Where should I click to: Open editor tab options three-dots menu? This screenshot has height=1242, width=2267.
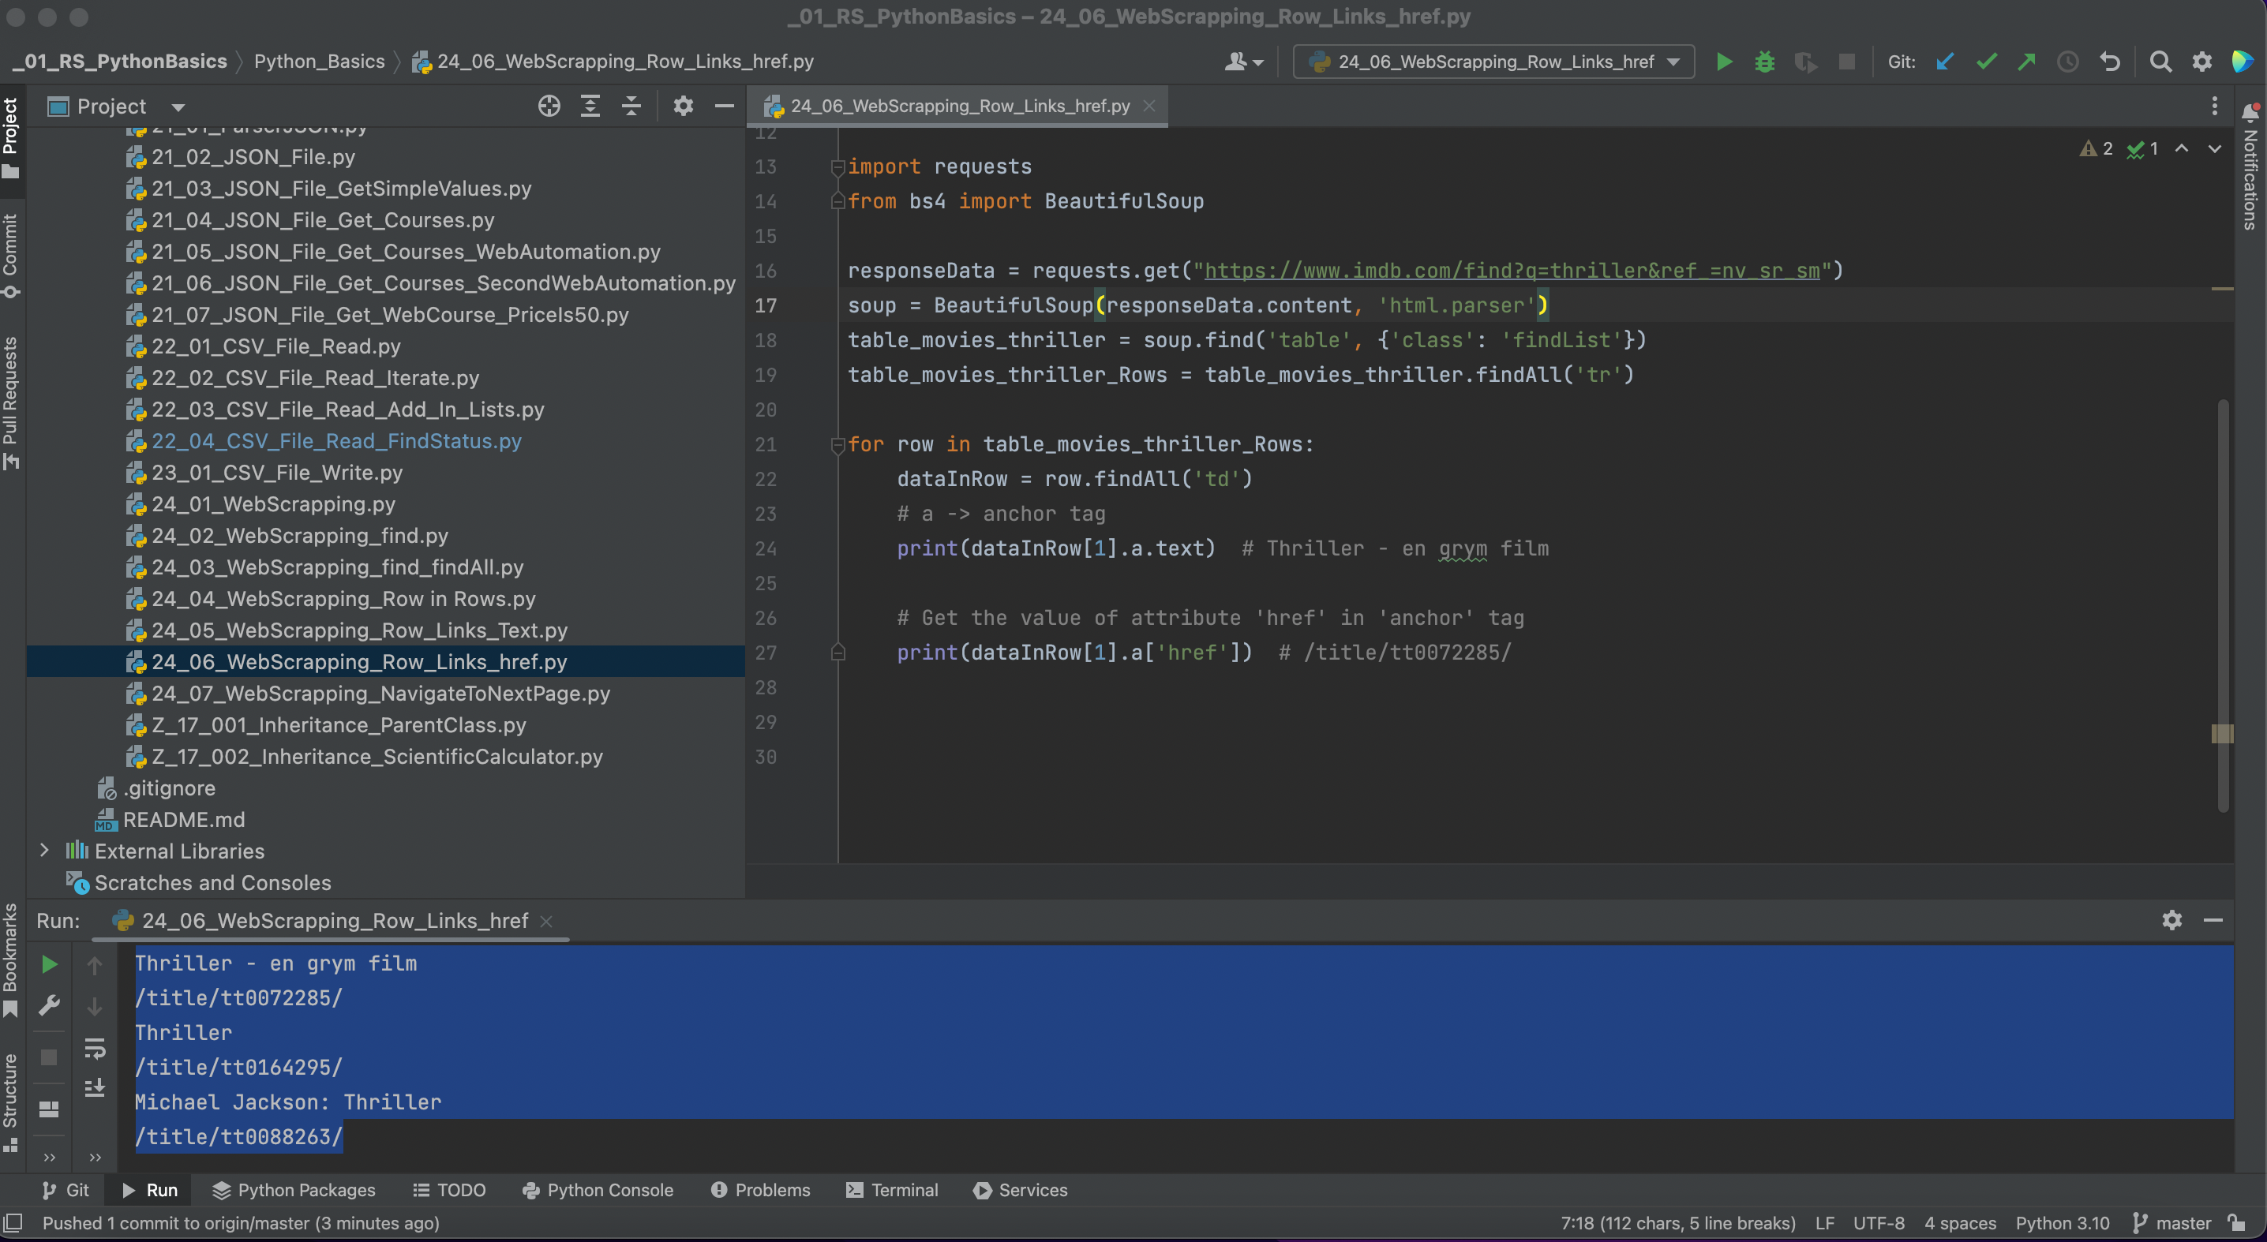click(2214, 107)
